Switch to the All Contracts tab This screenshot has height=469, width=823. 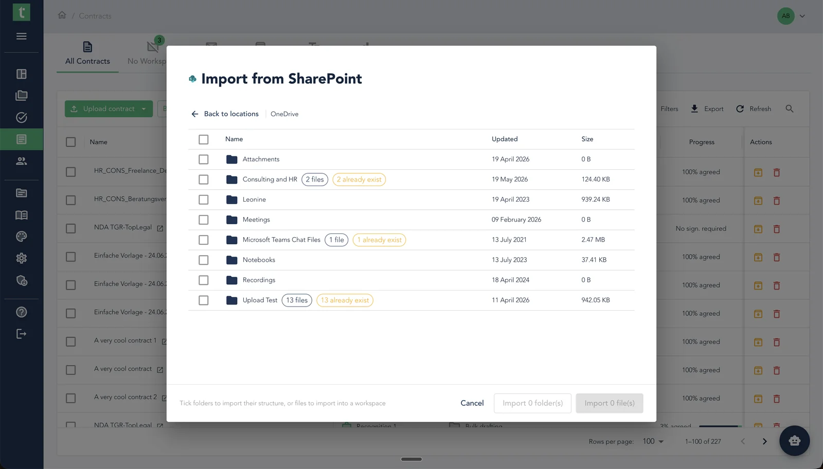(x=87, y=53)
